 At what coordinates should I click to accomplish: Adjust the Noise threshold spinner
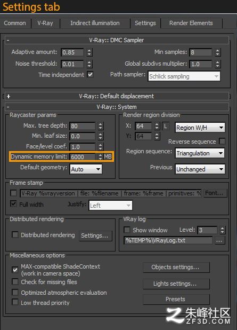pos(89,64)
